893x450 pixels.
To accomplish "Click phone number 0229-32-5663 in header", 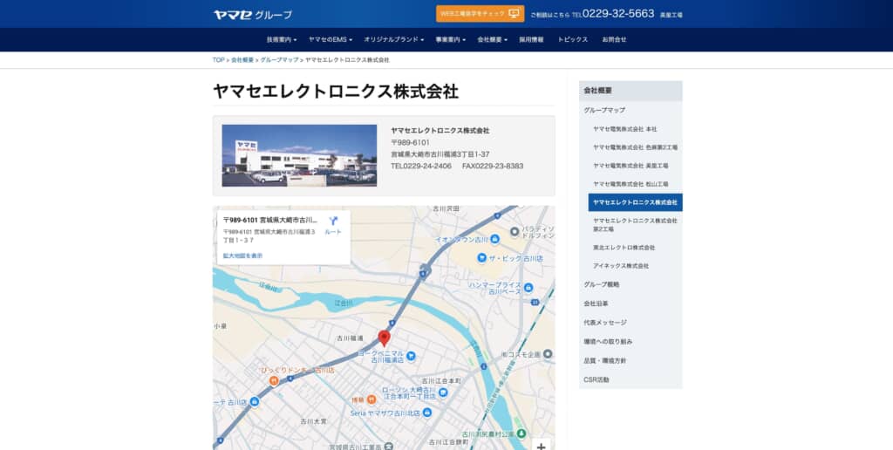I will point(618,14).
